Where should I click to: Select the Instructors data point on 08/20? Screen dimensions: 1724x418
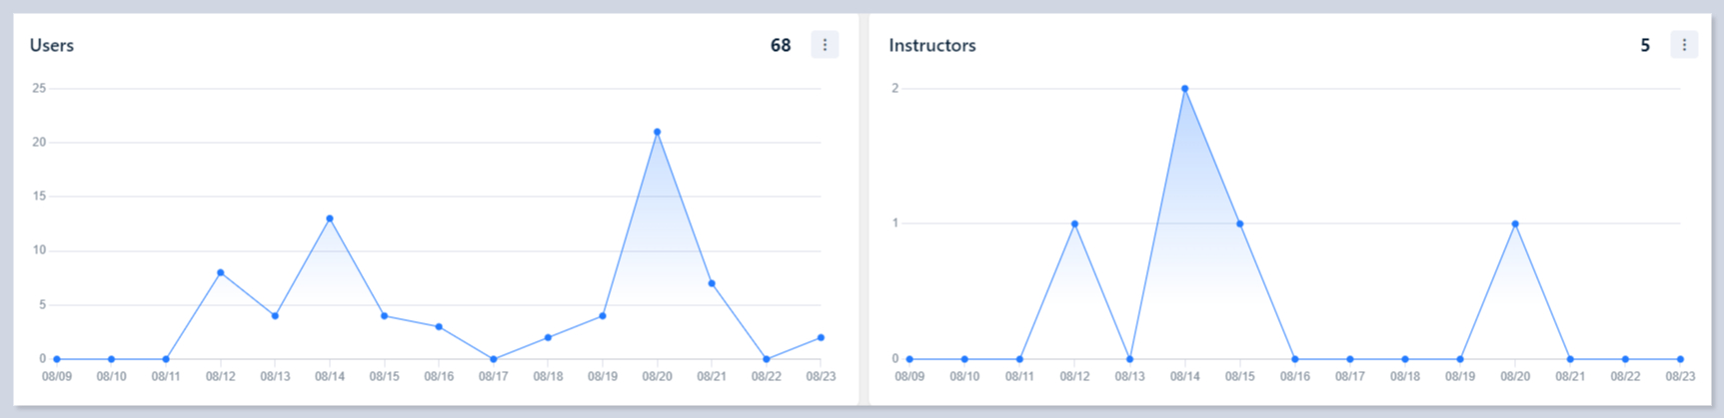coord(1515,223)
